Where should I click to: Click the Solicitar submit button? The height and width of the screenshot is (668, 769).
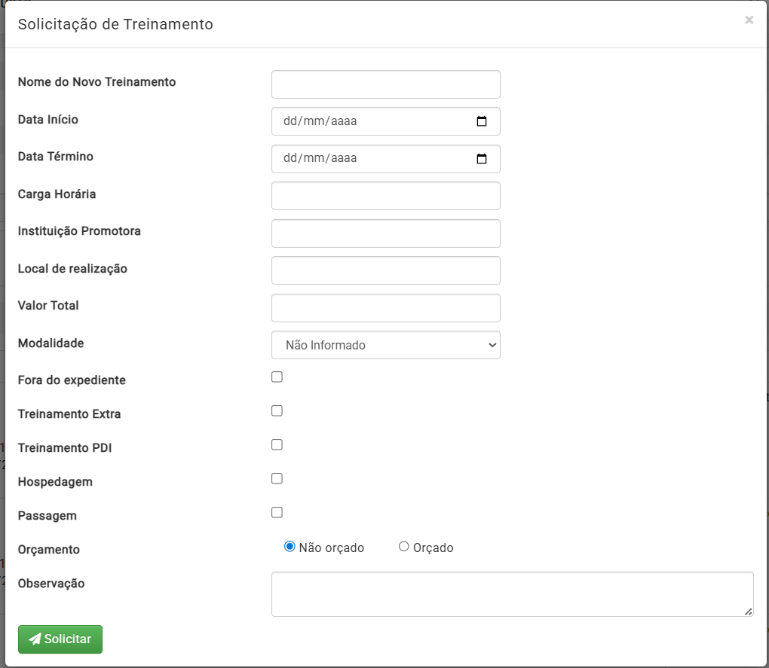[60, 639]
